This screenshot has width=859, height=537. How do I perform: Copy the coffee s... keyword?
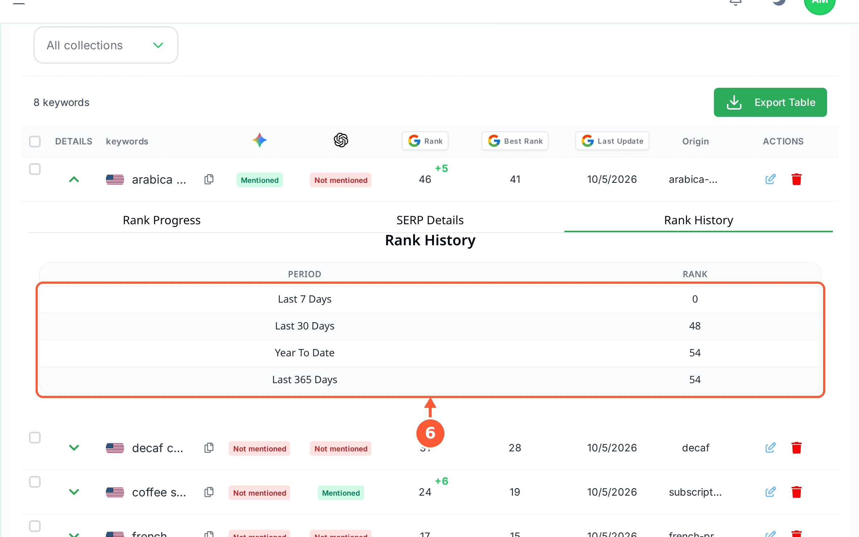click(x=209, y=492)
